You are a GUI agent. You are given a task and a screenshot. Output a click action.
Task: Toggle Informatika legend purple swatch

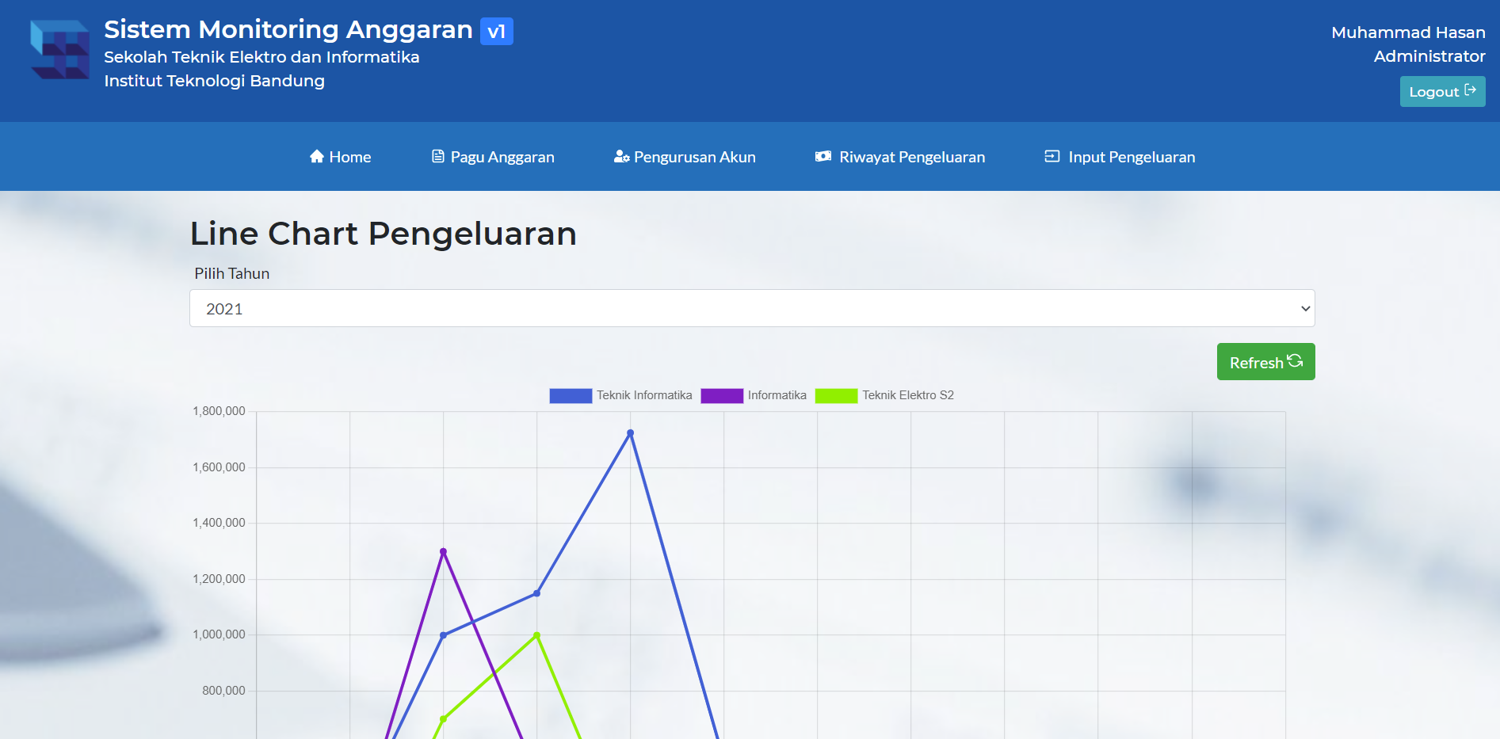[x=722, y=395]
